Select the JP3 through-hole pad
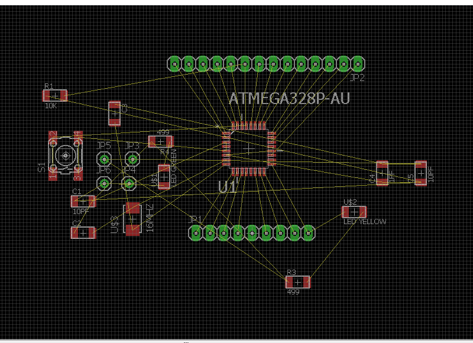Image resolution: width=473 pixels, height=343 pixels. click(132, 159)
